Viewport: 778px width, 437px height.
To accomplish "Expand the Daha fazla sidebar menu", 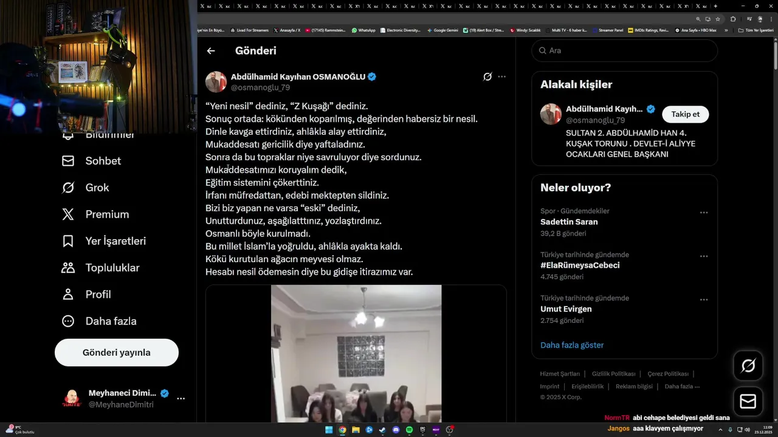I will [99, 321].
